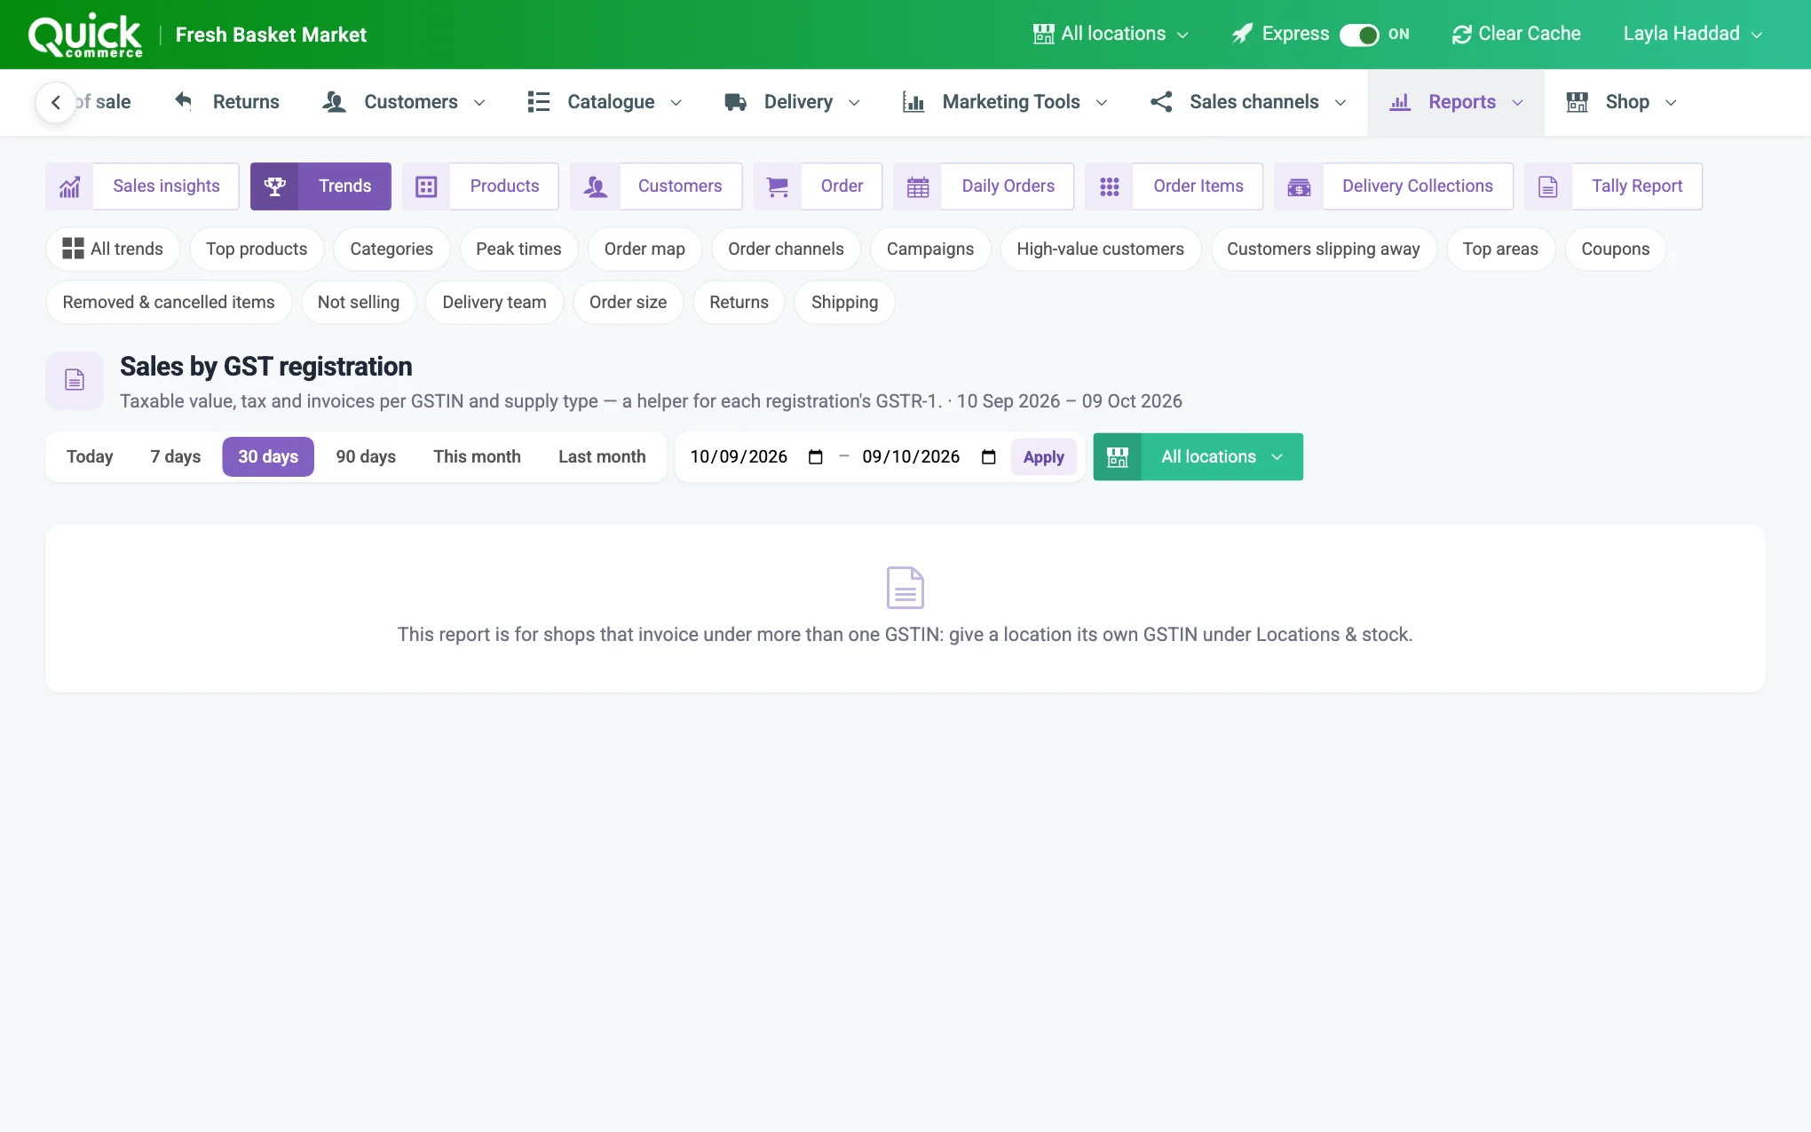This screenshot has width=1811, height=1132.
Task: Click the Delivery Collections cash icon
Action: [x=1299, y=186]
